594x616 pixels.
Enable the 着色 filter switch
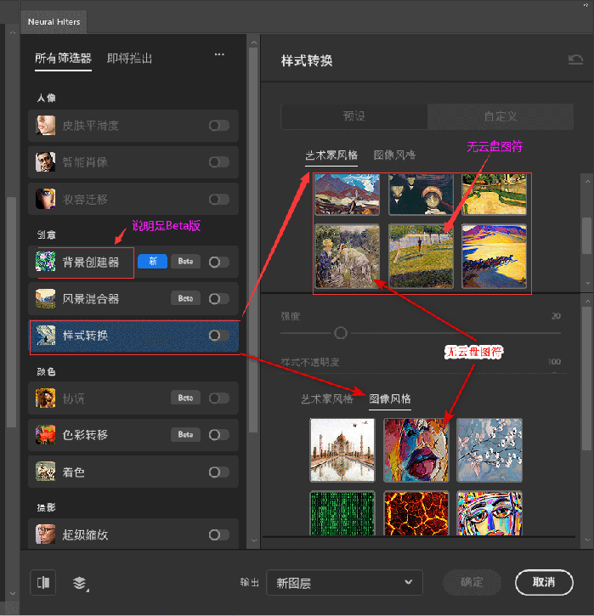point(219,472)
